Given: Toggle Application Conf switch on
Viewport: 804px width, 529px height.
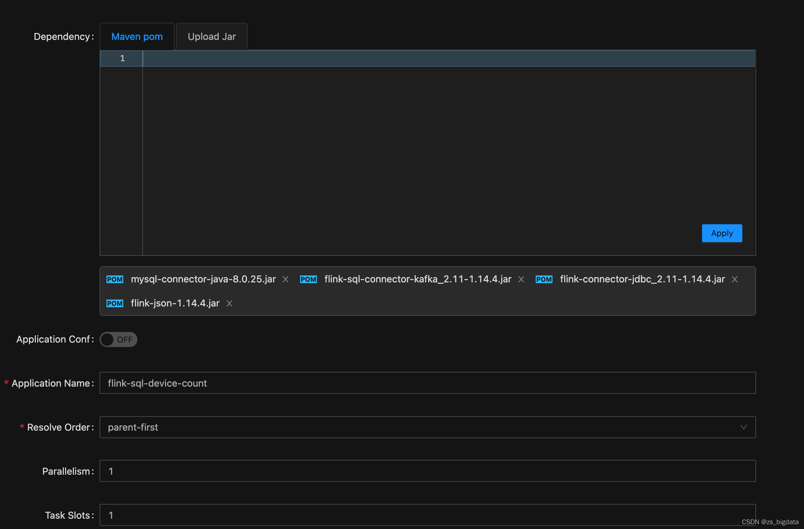Looking at the screenshot, I should point(118,339).
